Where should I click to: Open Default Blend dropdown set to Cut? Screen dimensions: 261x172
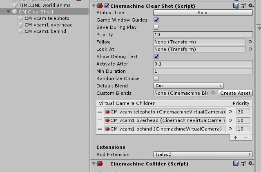[188, 86]
